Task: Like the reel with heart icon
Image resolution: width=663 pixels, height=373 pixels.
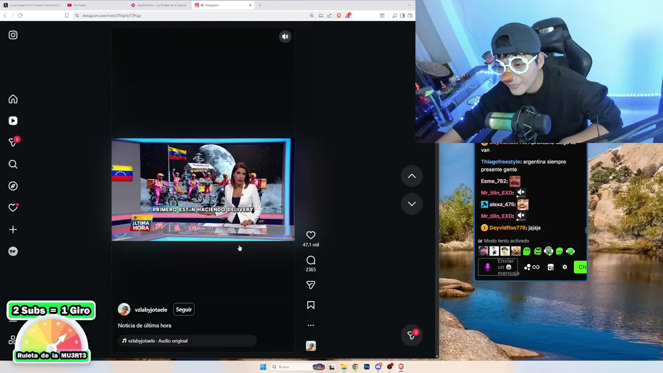Action: [311, 235]
